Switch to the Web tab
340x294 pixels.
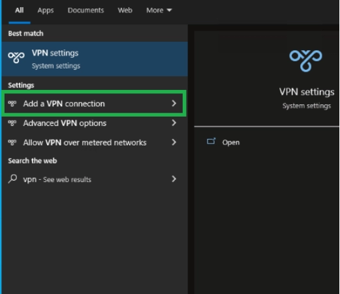(x=125, y=10)
